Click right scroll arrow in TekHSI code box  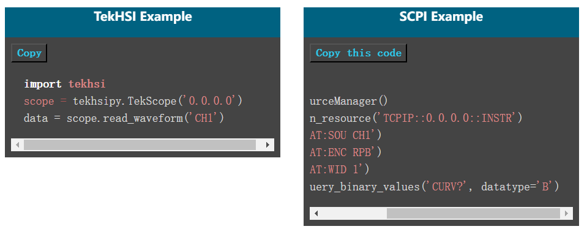(267, 145)
